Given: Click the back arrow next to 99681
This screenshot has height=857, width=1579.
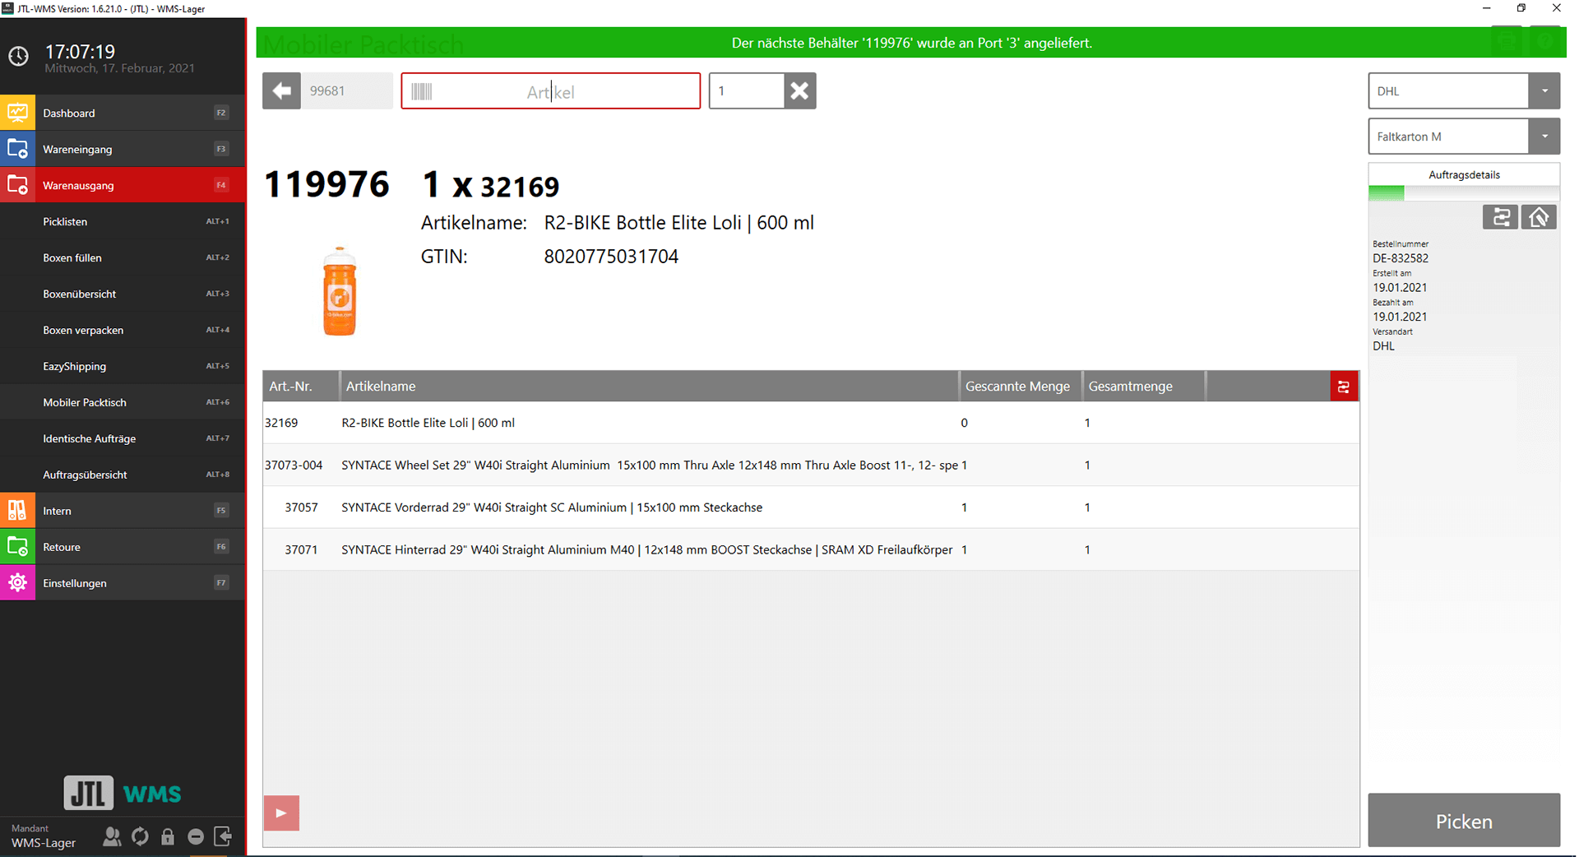Looking at the screenshot, I should click(281, 91).
